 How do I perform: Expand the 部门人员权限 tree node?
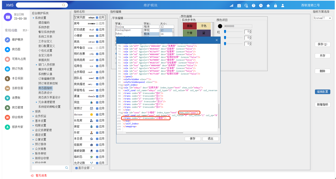(37, 65)
